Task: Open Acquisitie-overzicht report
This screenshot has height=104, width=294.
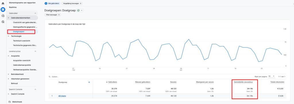Action: pos(22,61)
